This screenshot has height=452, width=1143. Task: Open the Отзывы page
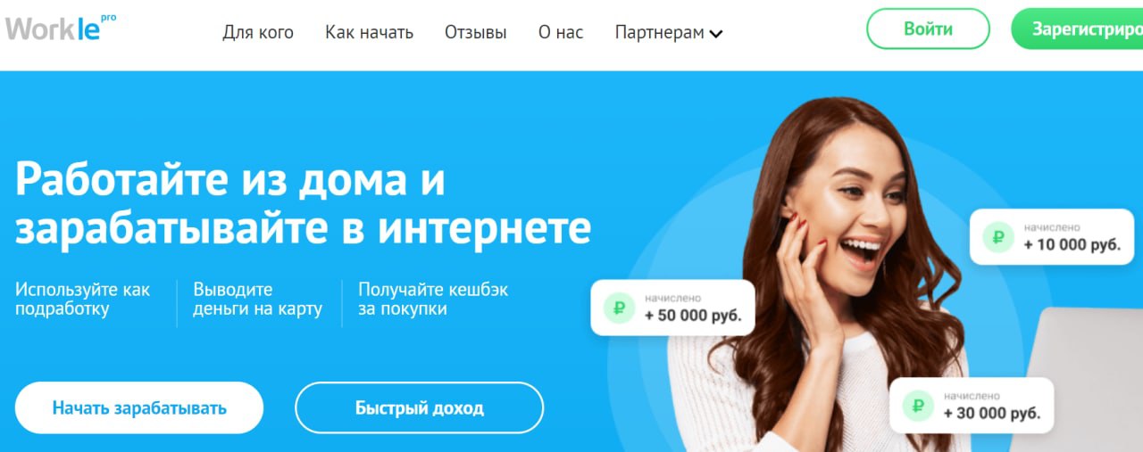475,33
